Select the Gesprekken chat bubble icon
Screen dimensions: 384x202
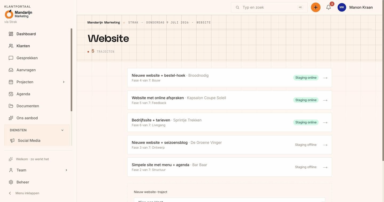11,58
